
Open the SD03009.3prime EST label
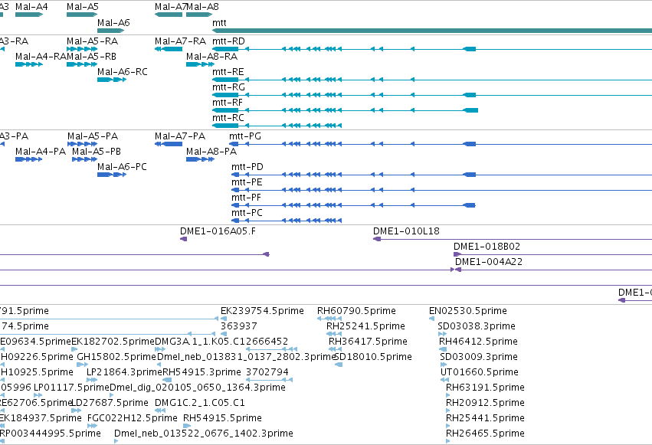[479, 358]
